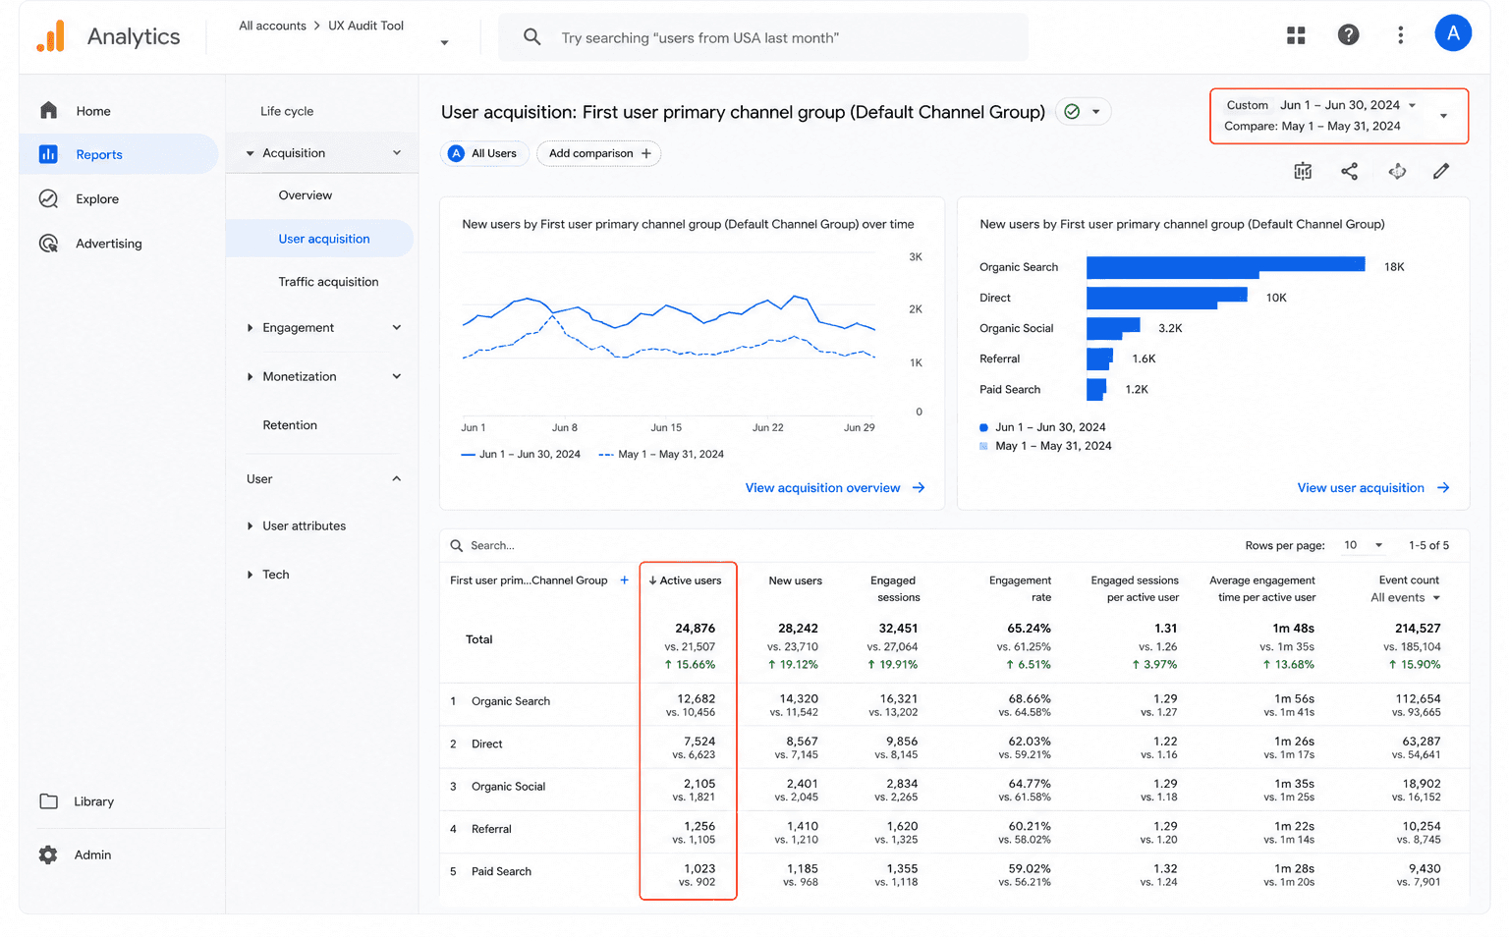Screen dimensions: 1509x937
Task: Open the account selector dropdown arrow
Action: 444,42
